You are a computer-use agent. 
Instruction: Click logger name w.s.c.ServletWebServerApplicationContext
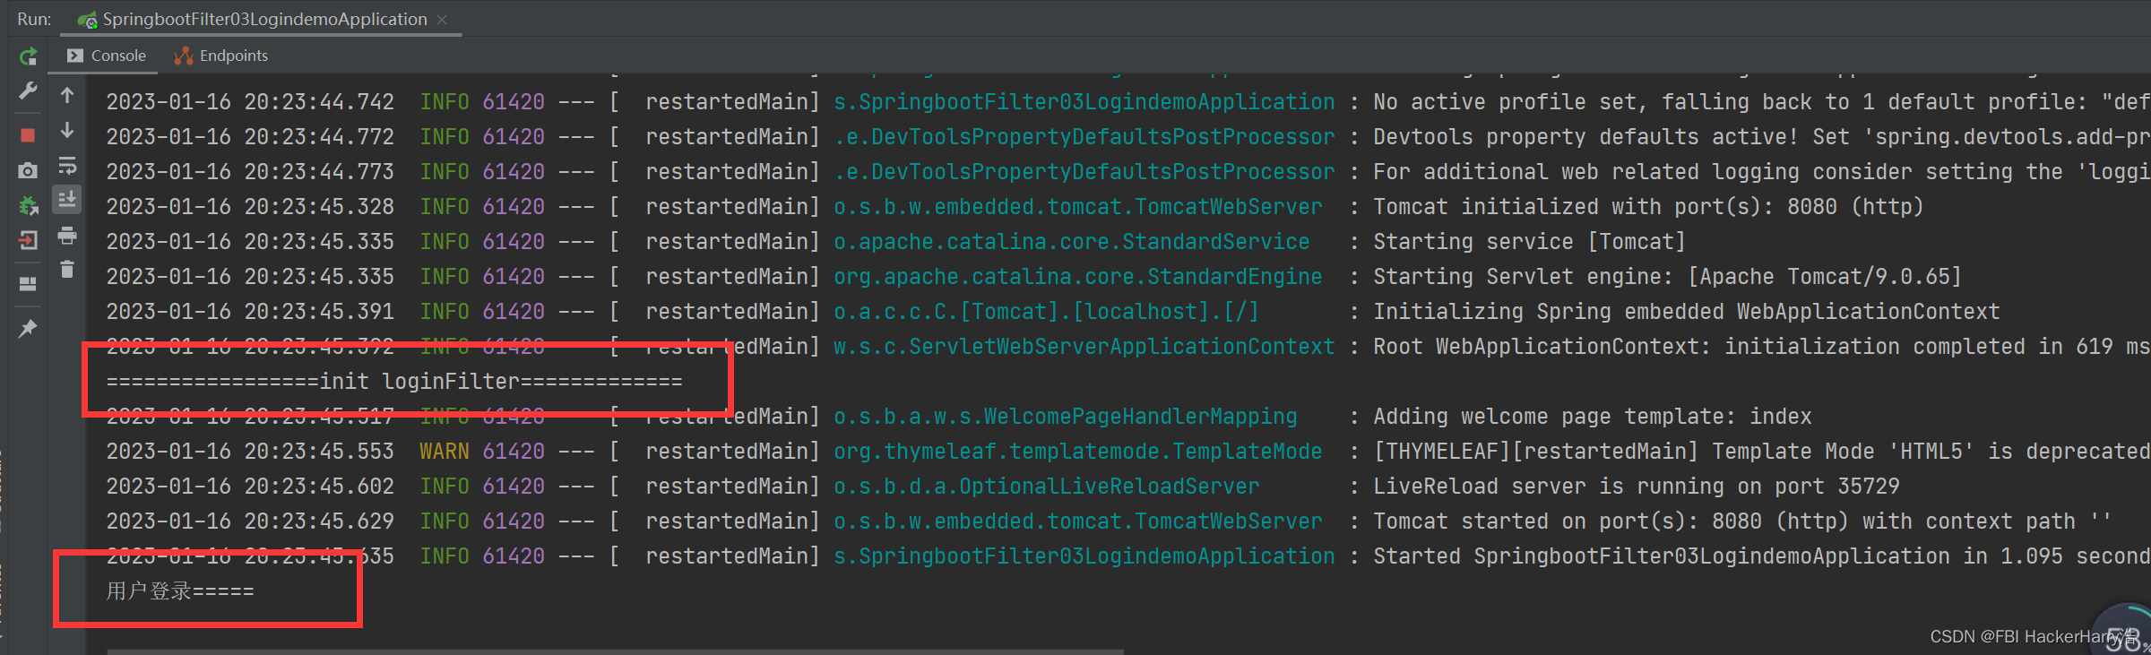(x=1084, y=347)
